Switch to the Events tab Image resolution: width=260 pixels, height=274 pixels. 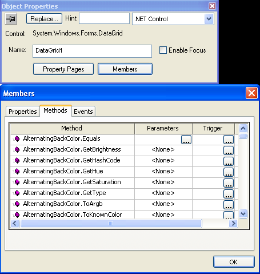pos(83,112)
